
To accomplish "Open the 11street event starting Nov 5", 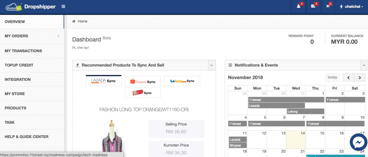I will pos(276,124).
